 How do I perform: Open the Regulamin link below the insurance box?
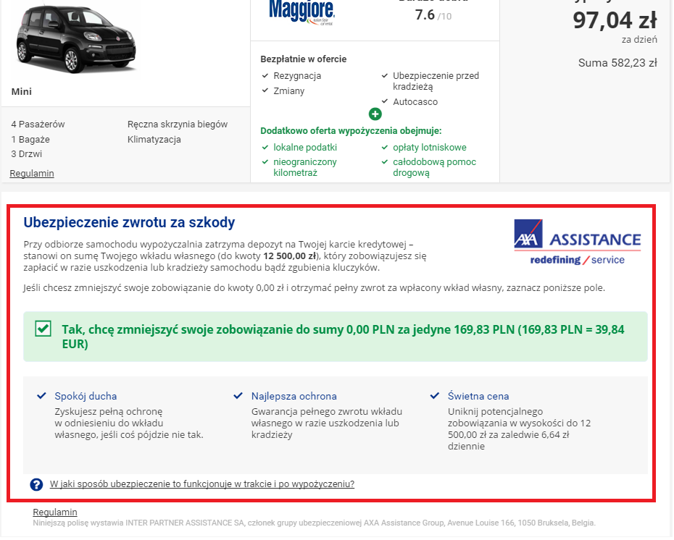click(55, 513)
